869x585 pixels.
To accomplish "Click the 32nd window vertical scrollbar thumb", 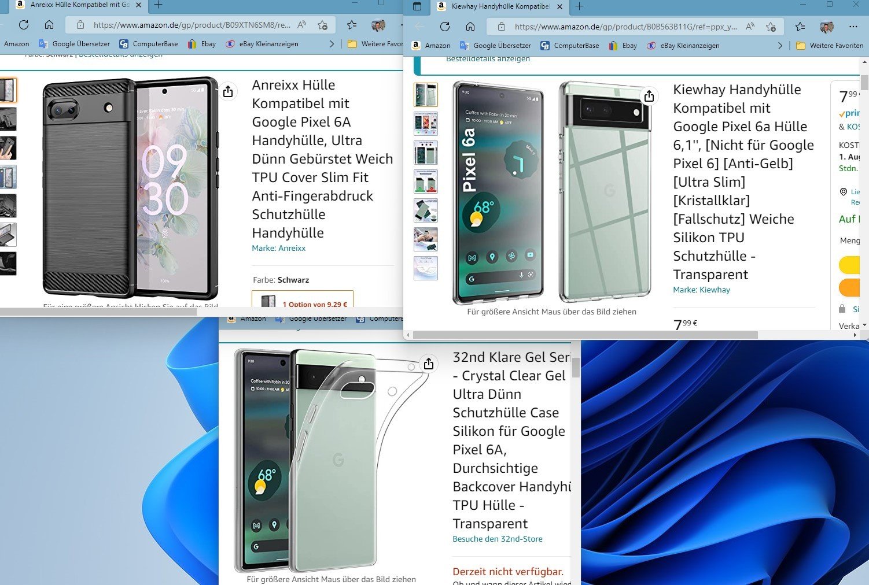I will 576,368.
